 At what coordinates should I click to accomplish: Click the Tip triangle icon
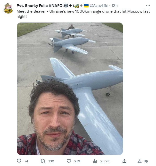(140, 161)
